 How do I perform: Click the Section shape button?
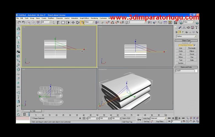[x=181, y=63]
